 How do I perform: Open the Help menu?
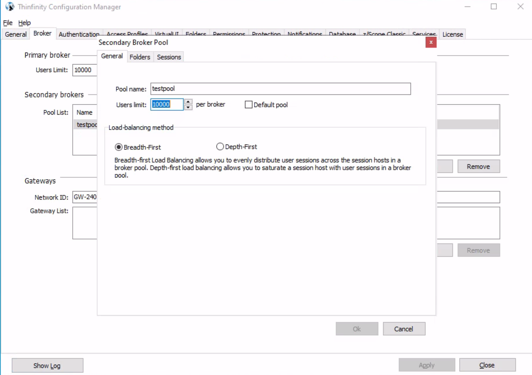pyautogui.click(x=24, y=23)
